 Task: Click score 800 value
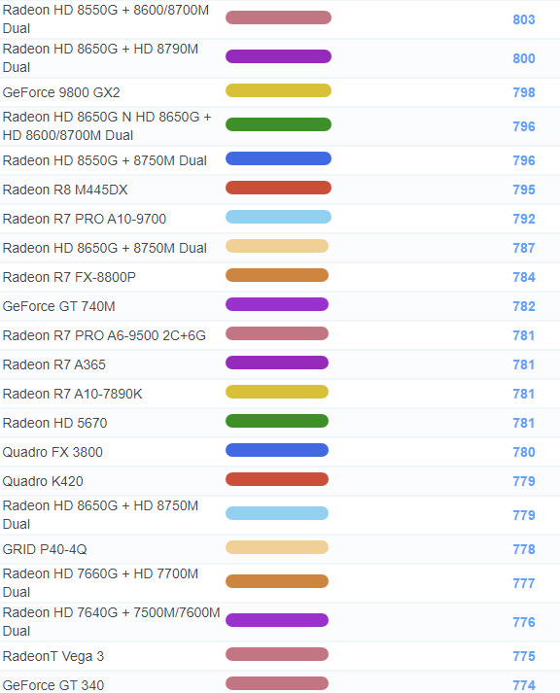(524, 58)
